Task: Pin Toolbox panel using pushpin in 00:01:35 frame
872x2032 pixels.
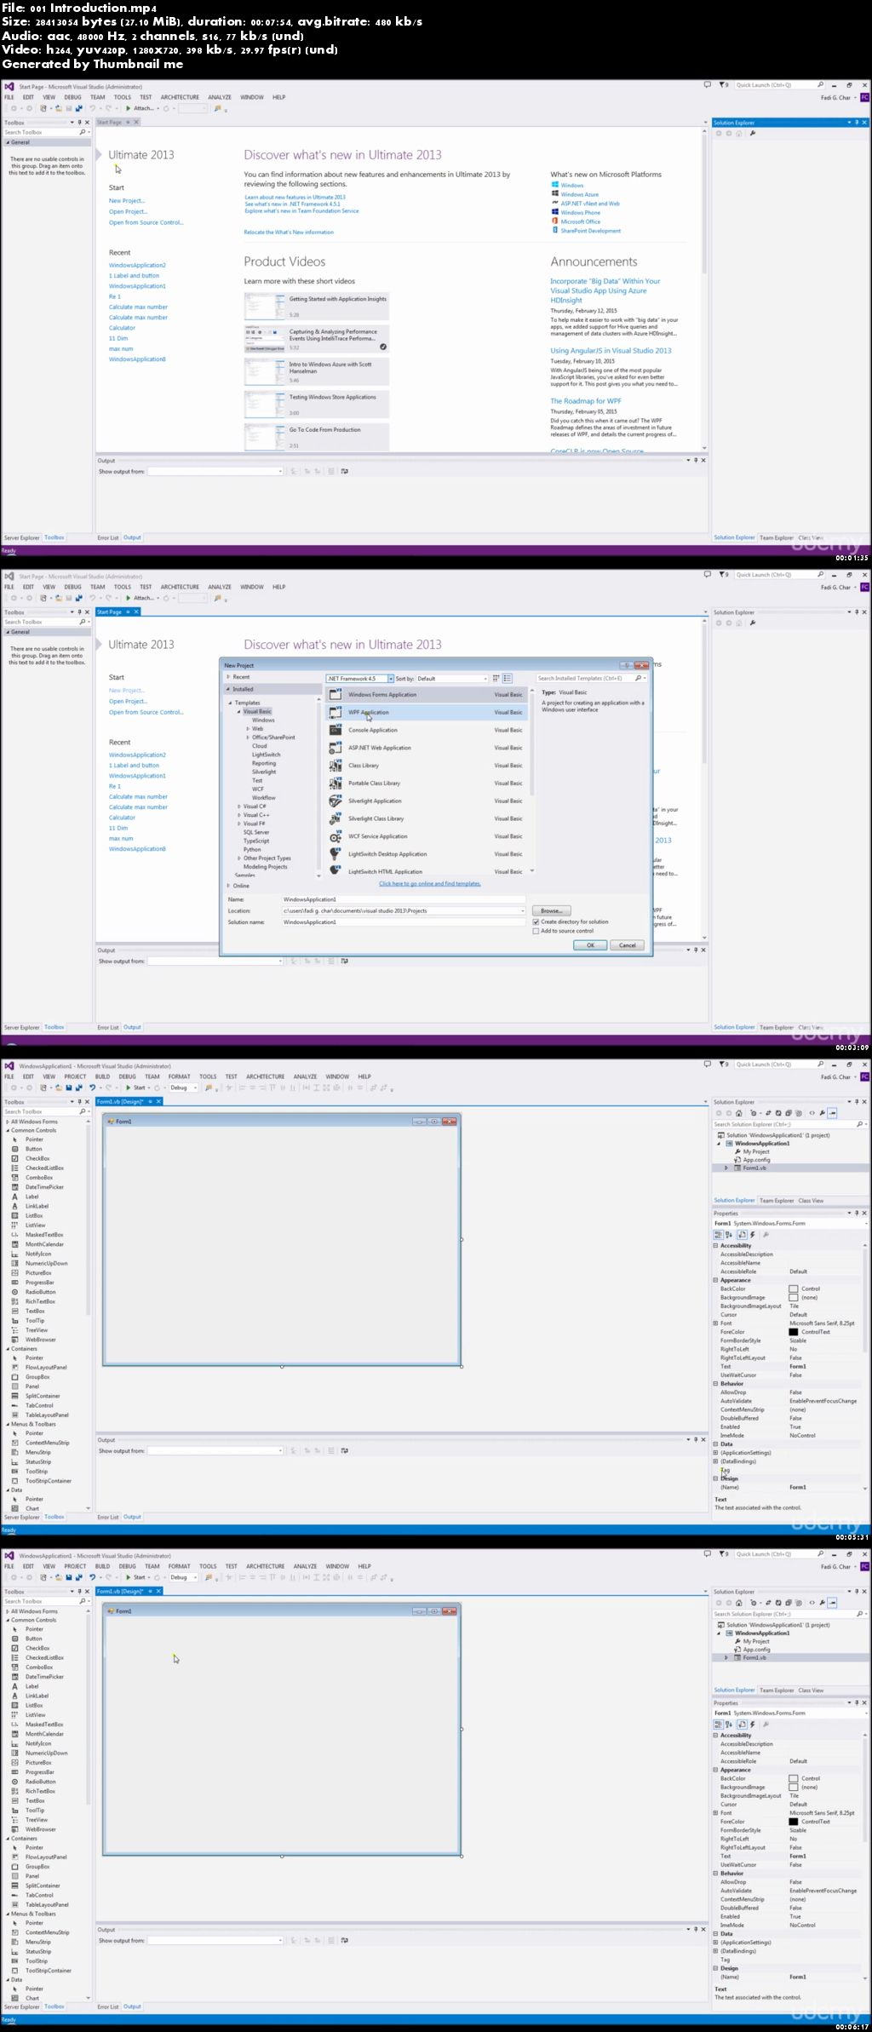Action: pos(79,123)
